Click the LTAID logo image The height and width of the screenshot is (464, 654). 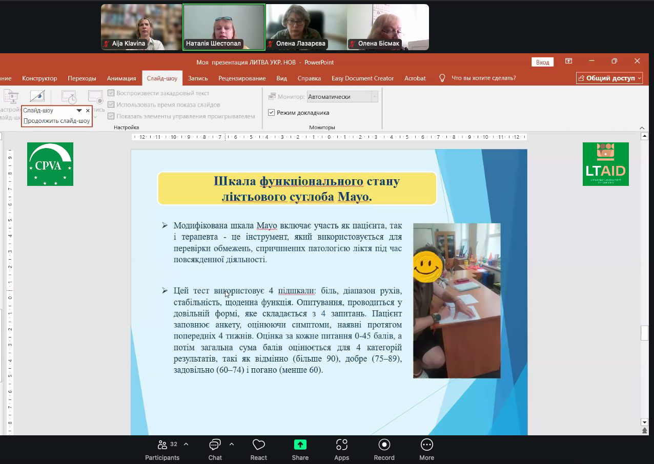click(x=606, y=164)
